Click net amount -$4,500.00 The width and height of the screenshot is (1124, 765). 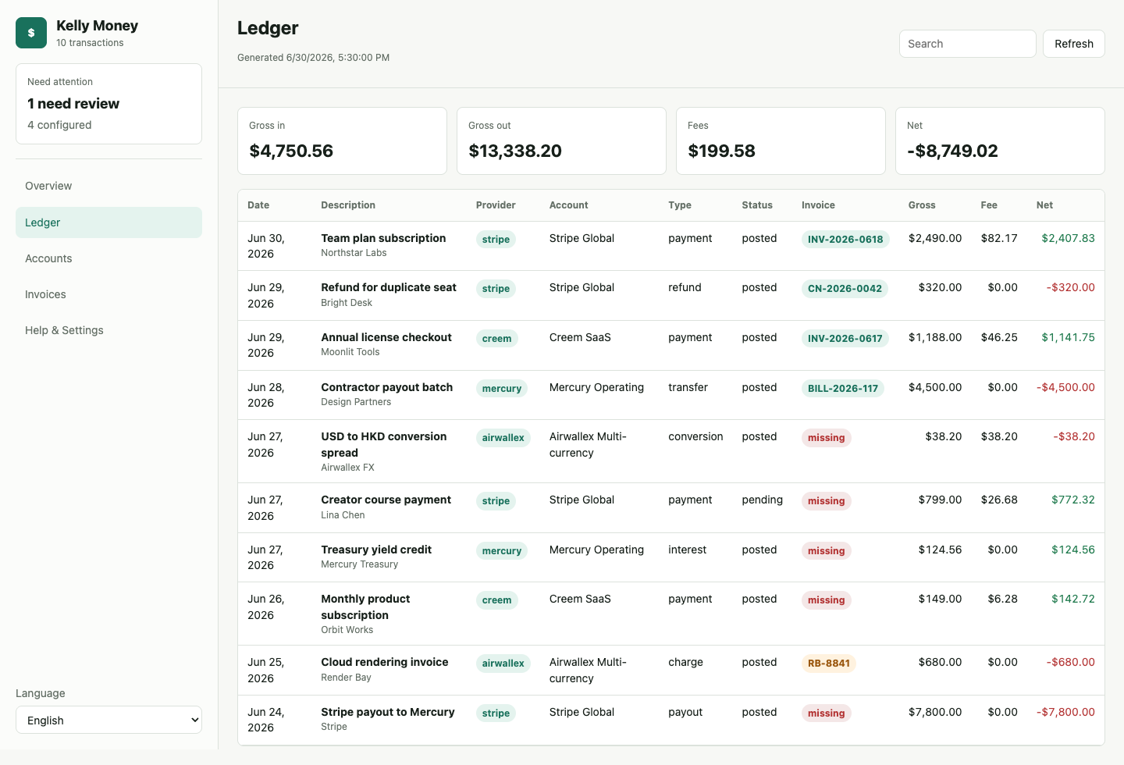coord(1065,387)
